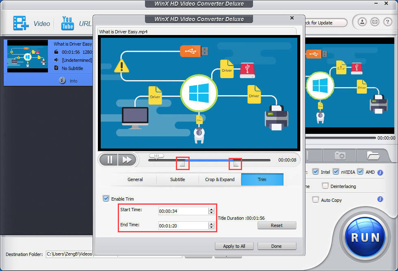Decrease Start Time with down arrow
Image resolution: width=398 pixels, height=271 pixels.
pos(211,212)
